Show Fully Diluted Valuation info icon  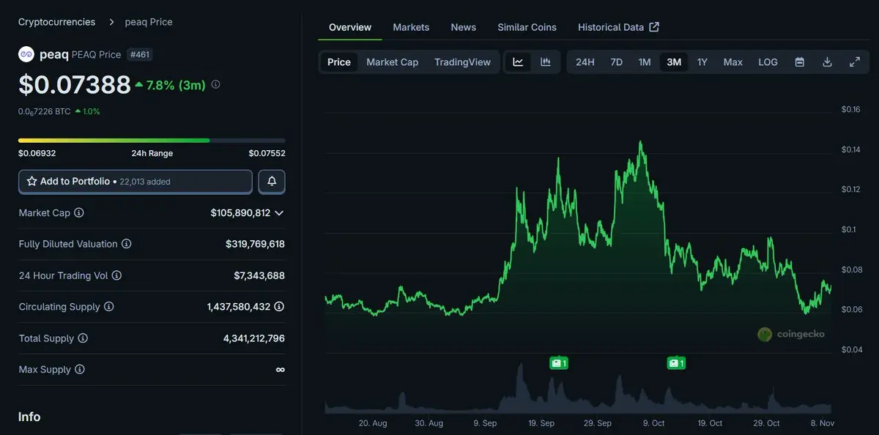tap(126, 244)
